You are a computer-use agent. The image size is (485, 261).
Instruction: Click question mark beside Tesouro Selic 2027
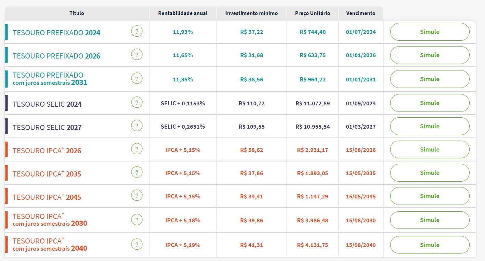pos(137,126)
